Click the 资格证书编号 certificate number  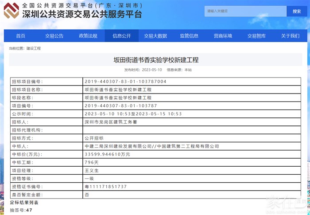tap(105, 186)
